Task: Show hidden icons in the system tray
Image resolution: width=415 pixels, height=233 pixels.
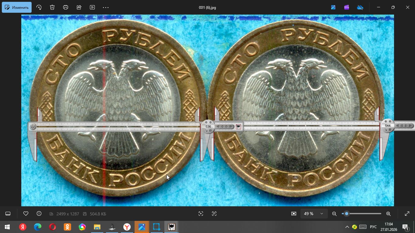Action: (347, 227)
